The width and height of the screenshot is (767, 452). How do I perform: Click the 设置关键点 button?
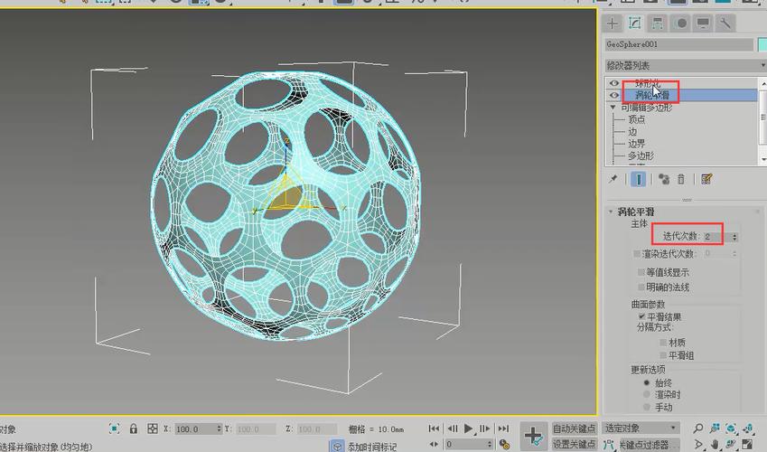tap(575, 445)
